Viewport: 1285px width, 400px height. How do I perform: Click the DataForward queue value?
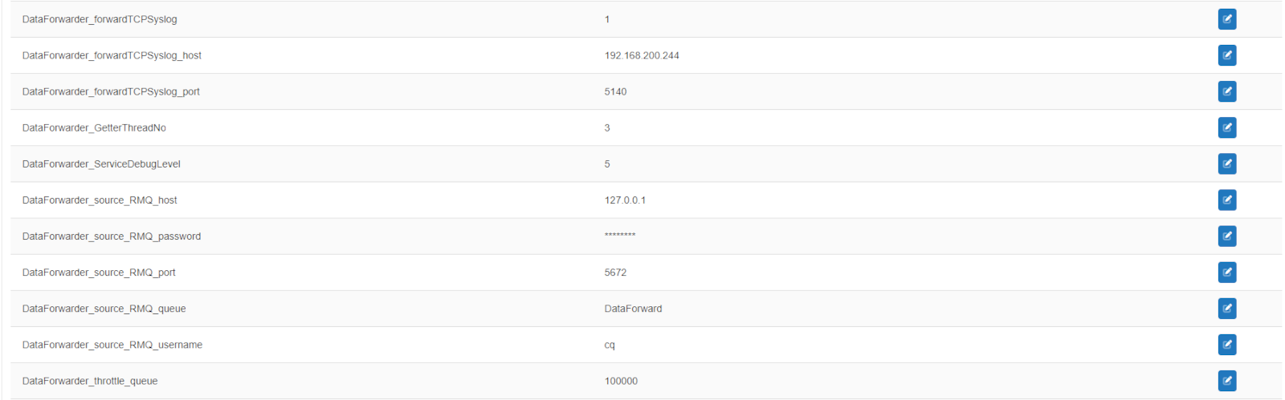(x=633, y=309)
